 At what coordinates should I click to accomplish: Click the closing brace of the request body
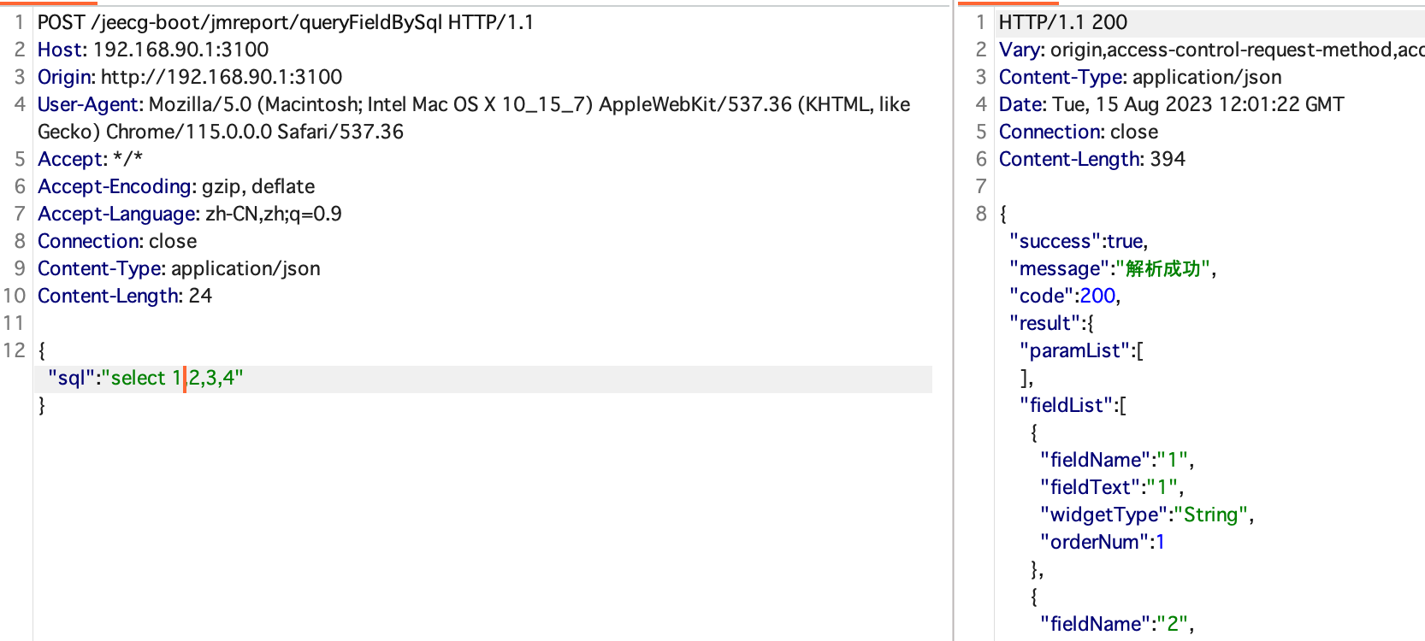coord(42,405)
